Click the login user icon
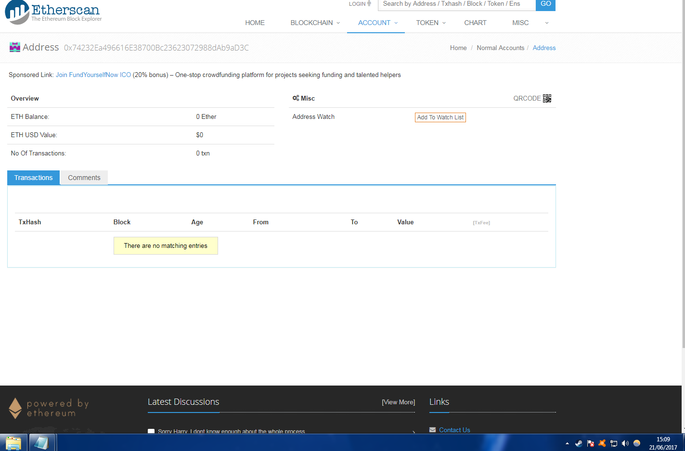 tap(369, 3)
